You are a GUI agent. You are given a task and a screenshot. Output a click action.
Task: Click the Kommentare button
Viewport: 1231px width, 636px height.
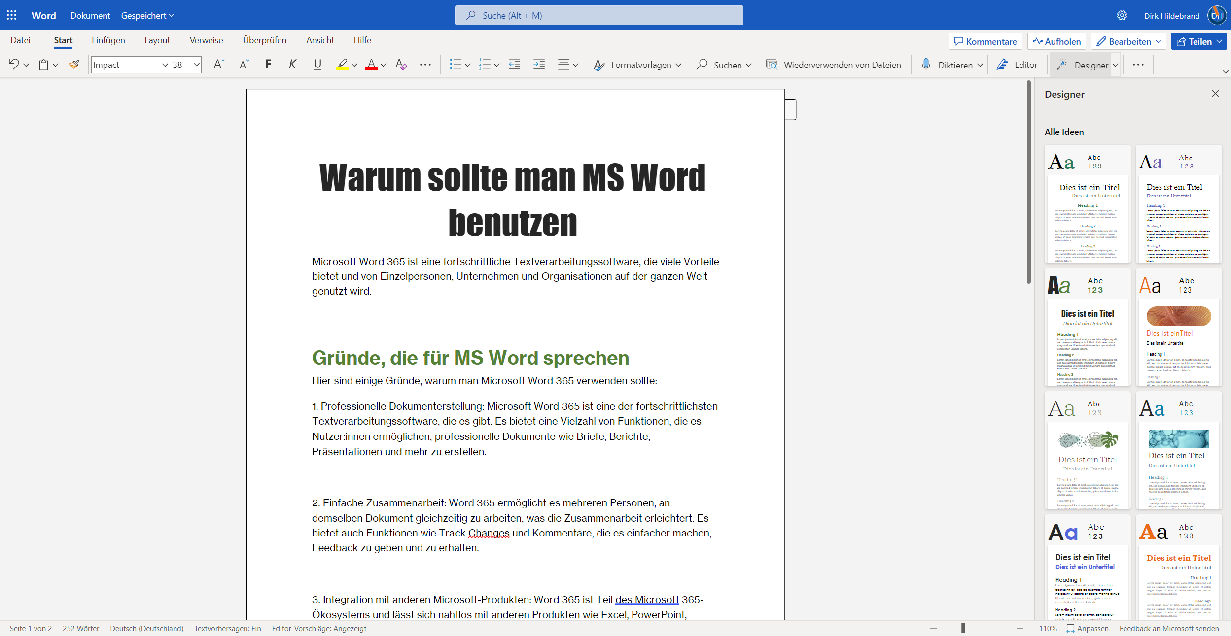pyautogui.click(x=985, y=41)
